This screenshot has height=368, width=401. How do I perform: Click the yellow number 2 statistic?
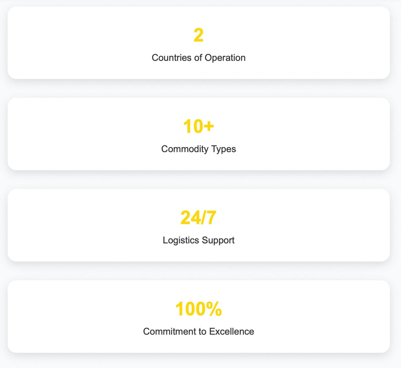click(x=199, y=35)
